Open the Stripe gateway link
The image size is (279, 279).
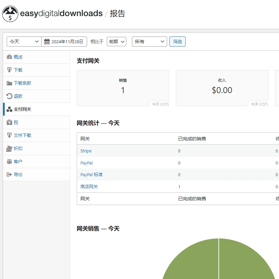86,151
